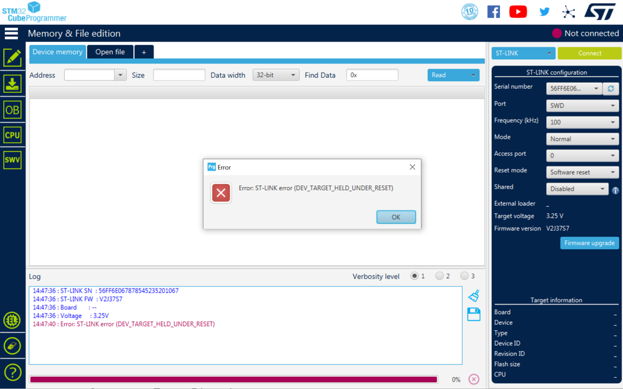This screenshot has height=389, width=623.
Task: Set verbosity level to 1
Action: point(415,276)
